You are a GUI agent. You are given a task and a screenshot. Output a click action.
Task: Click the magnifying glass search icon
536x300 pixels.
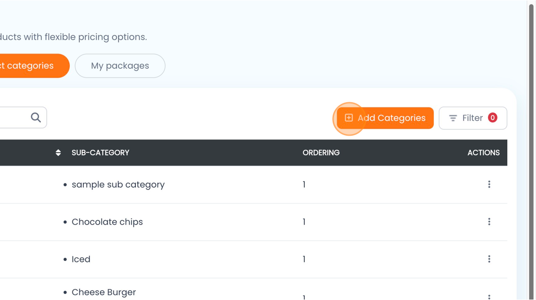(36, 118)
